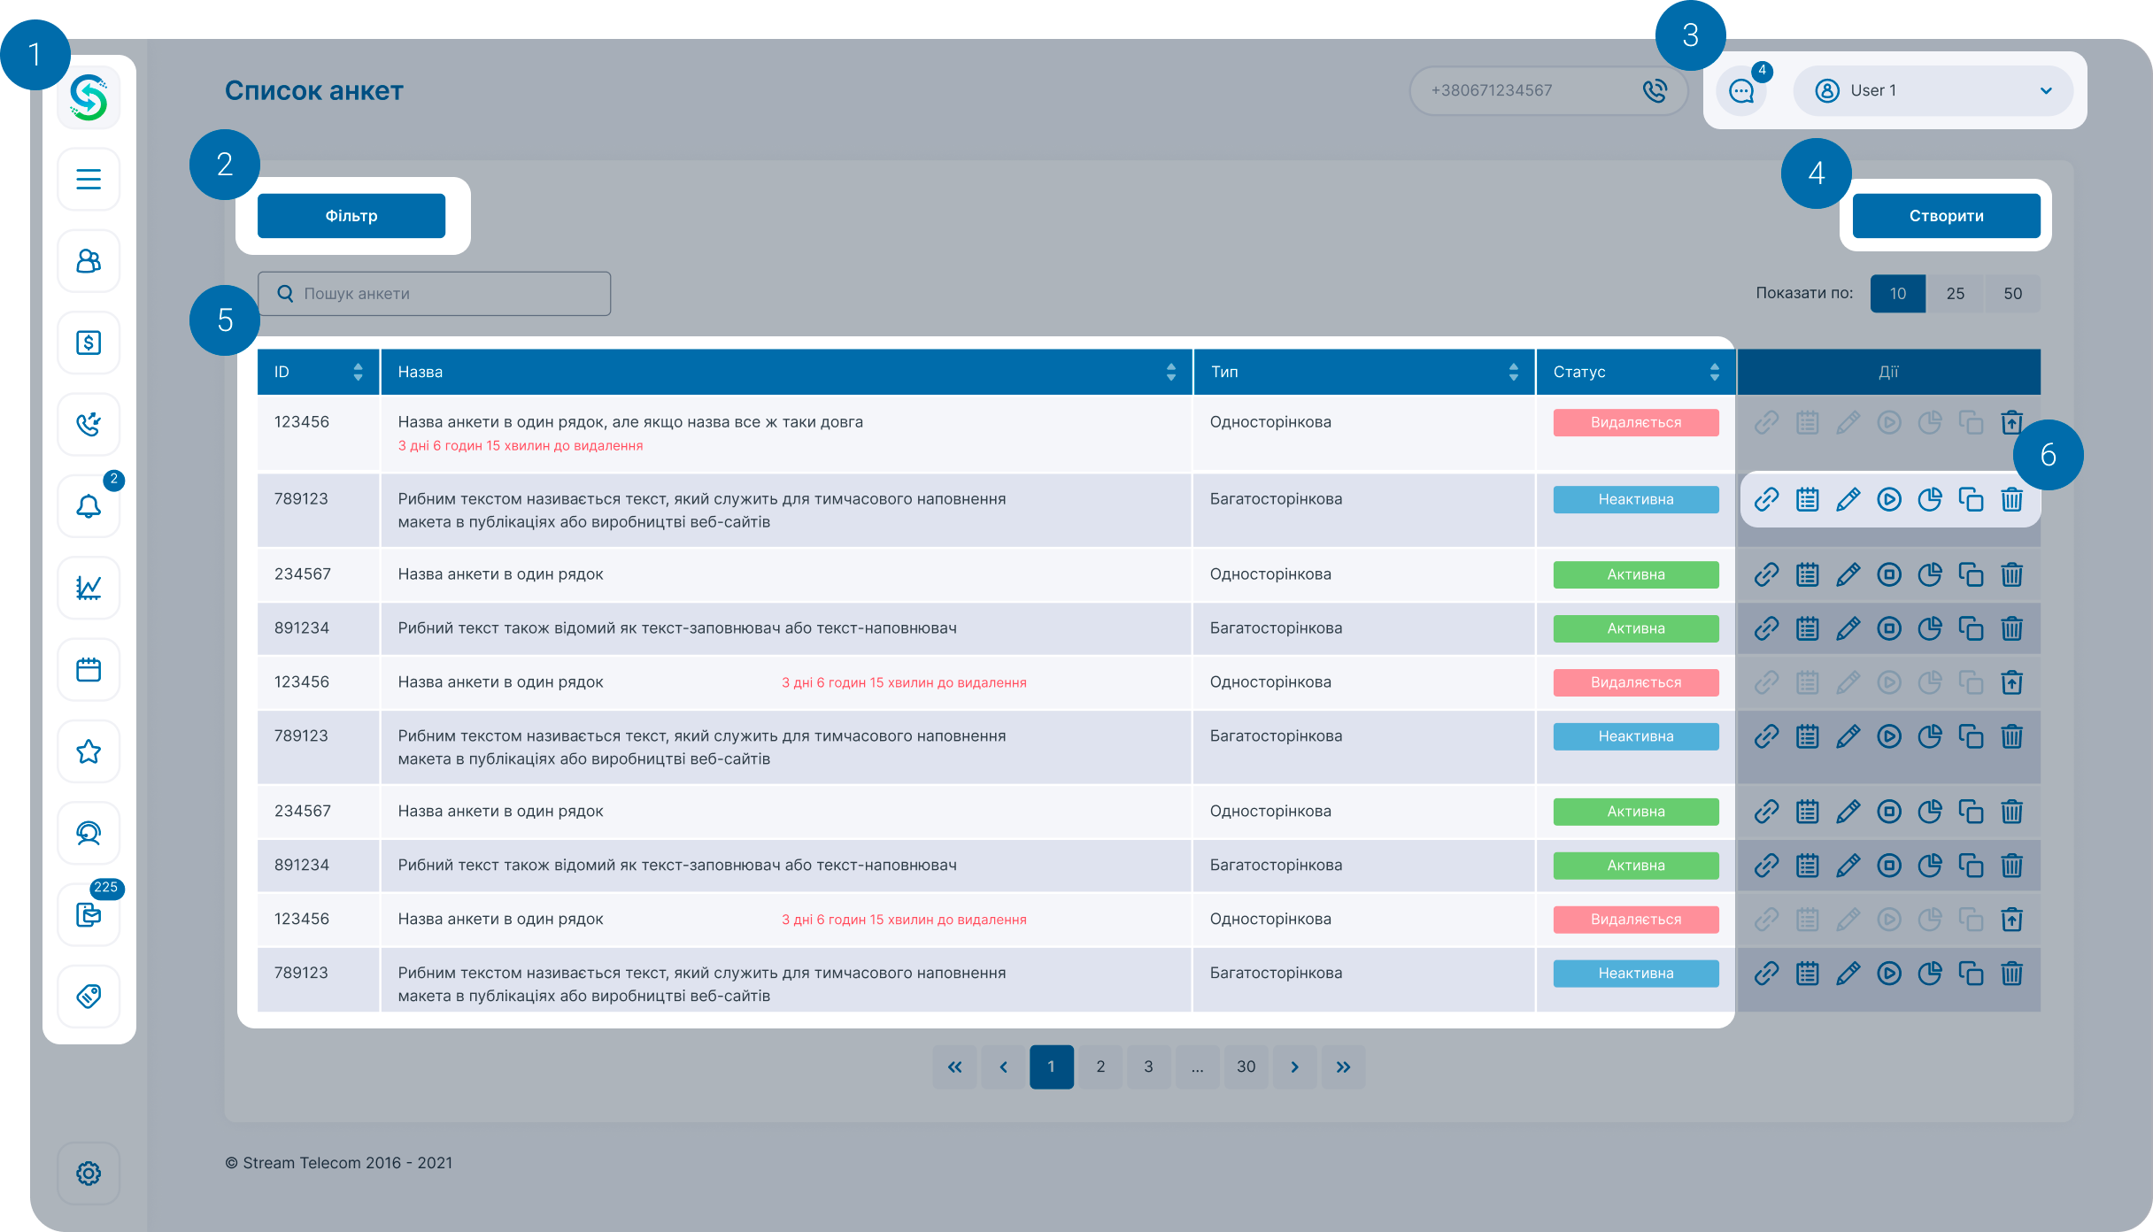Select 10 items per page option
This screenshot has height=1232, width=2153.
(1897, 294)
